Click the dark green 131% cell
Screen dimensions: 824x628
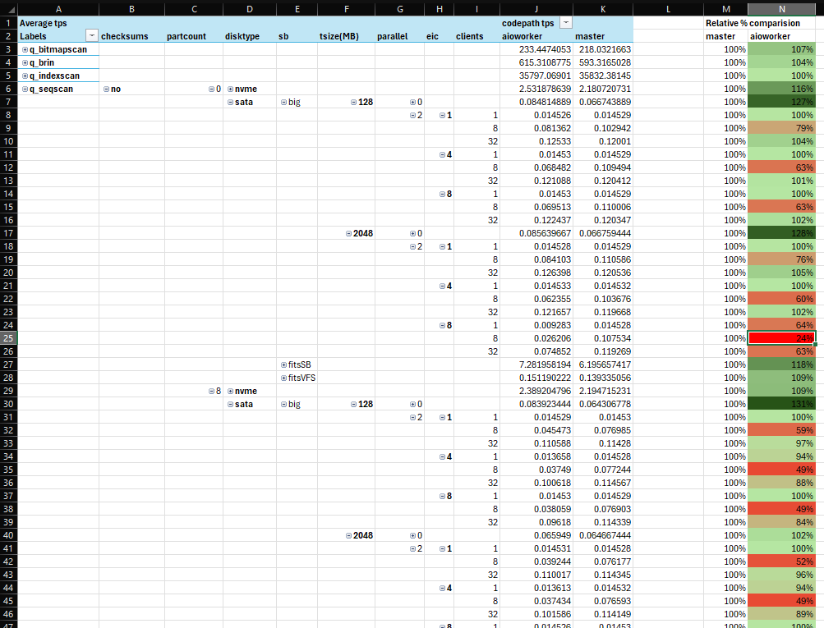(781, 404)
